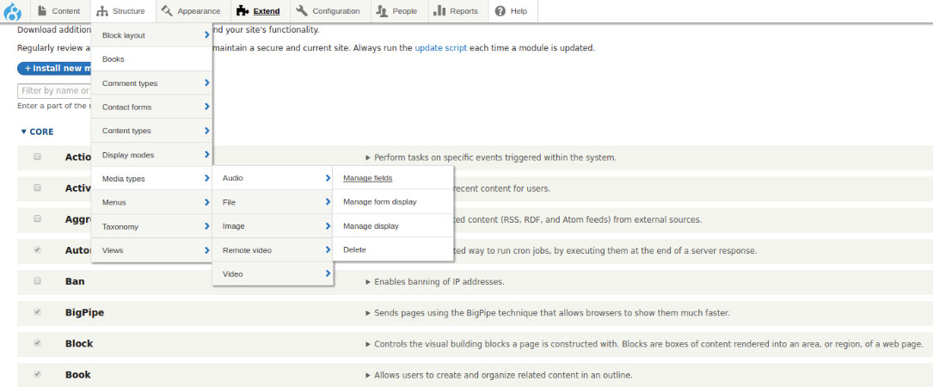Select Manage display for Audio
Image resolution: width=933 pixels, height=387 pixels.
coord(393,226)
